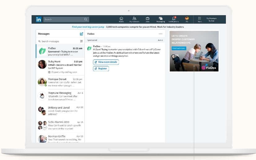Image resolution: width=256 pixels, height=160 pixels.
Task: Open the Me profile menu
Action: click(x=187, y=19)
